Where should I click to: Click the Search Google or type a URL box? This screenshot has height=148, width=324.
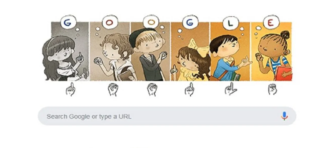tap(167, 116)
